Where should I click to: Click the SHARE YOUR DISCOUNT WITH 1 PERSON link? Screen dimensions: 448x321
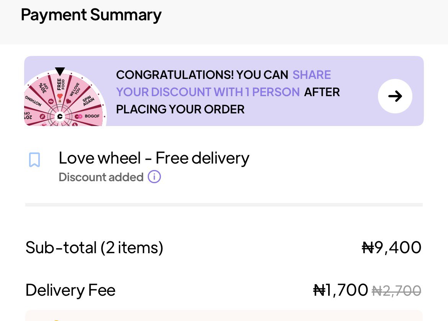click(x=208, y=92)
